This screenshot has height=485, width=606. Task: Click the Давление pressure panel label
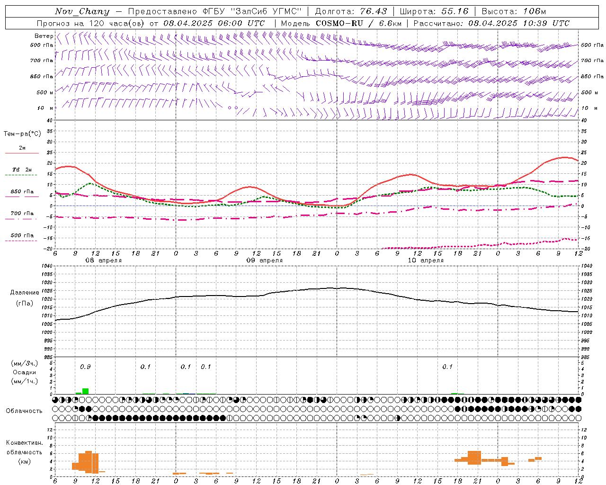[25, 293]
